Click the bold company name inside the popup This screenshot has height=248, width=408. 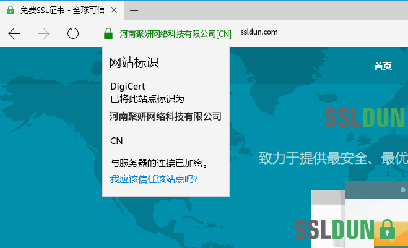point(165,116)
